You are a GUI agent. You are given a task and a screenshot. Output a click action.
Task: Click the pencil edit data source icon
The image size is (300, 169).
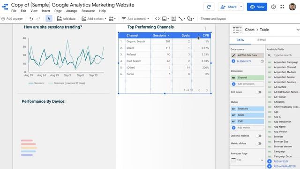233,55
